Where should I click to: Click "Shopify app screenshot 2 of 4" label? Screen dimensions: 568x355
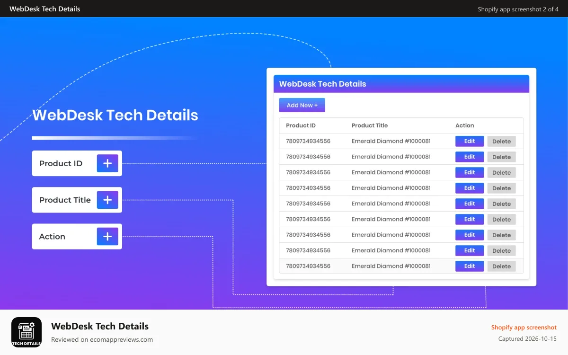[x=518, y=9]
